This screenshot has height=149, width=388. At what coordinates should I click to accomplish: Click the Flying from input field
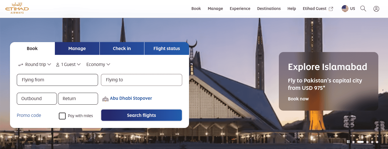57,80
